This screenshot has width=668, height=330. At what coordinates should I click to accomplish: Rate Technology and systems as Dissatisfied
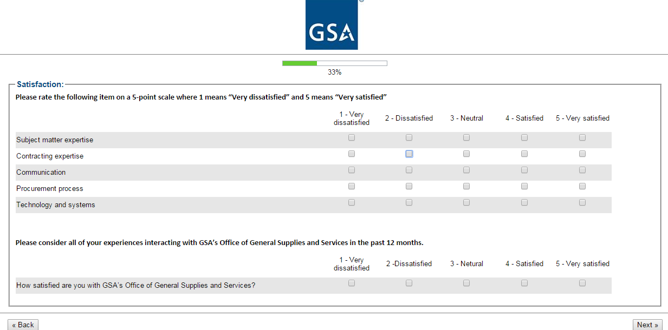(409, 203)
